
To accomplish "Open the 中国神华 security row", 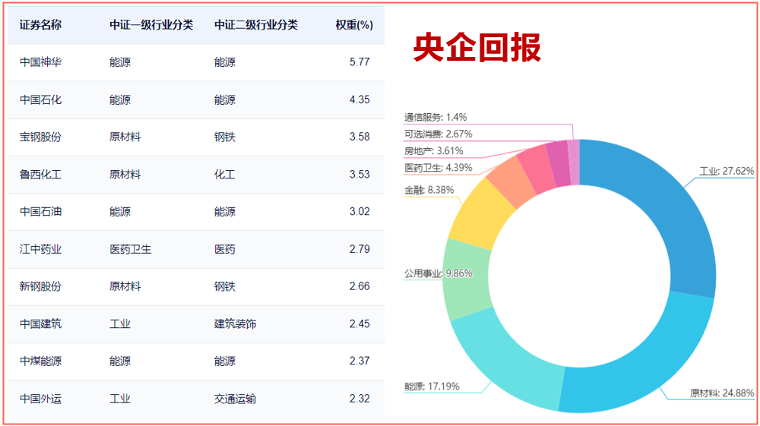I will coord(40,62).
